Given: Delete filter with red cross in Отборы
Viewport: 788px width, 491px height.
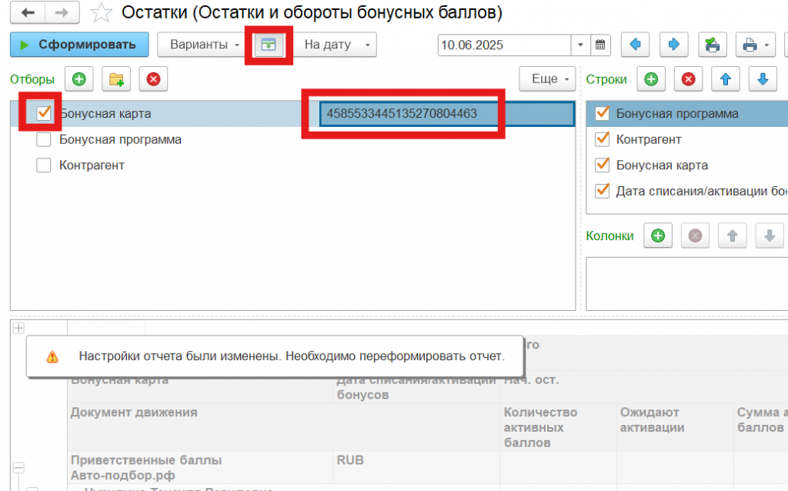Looking at the screenshot, I should point(153,79).
